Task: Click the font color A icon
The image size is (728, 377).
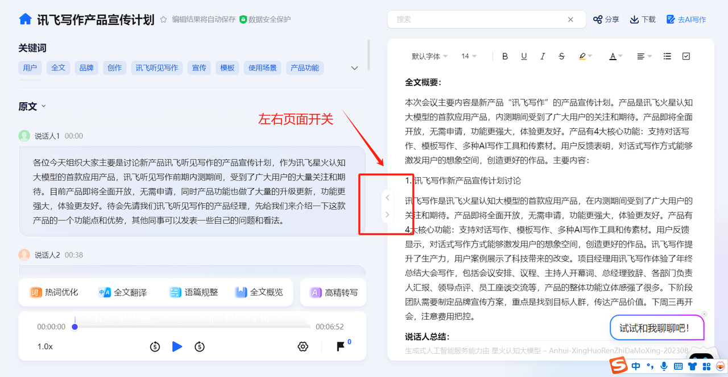Action: click(613, 56)
